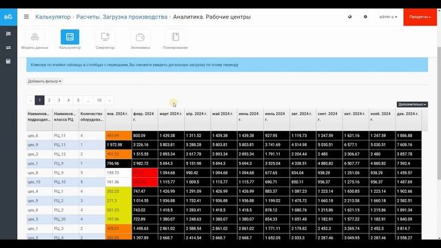The height and width of the screenshot is (248, 441).
Task: Click the previous page arrow in pagination
Action: pos(30,101)
